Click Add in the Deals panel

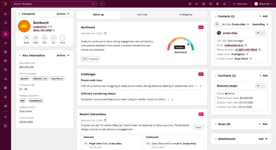point(263,124)
